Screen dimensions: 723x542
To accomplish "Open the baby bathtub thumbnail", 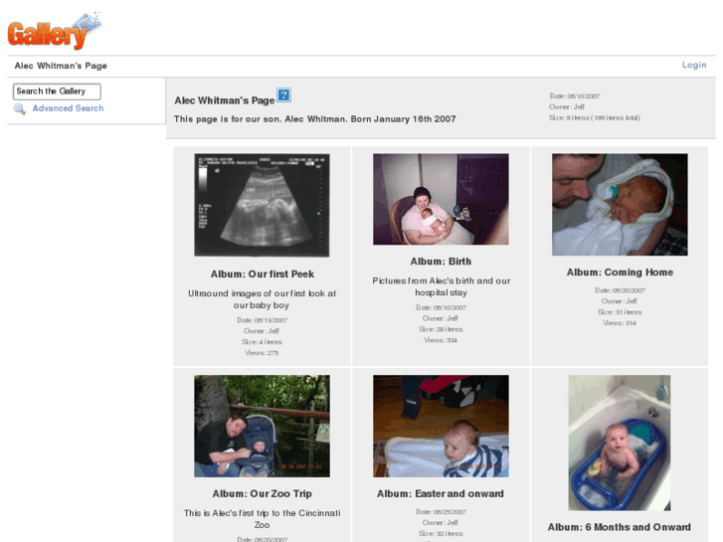I will (x=620, y=443).
